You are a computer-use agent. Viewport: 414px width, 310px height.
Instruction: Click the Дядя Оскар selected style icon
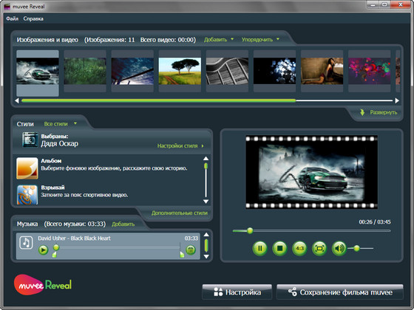[30, 139]
